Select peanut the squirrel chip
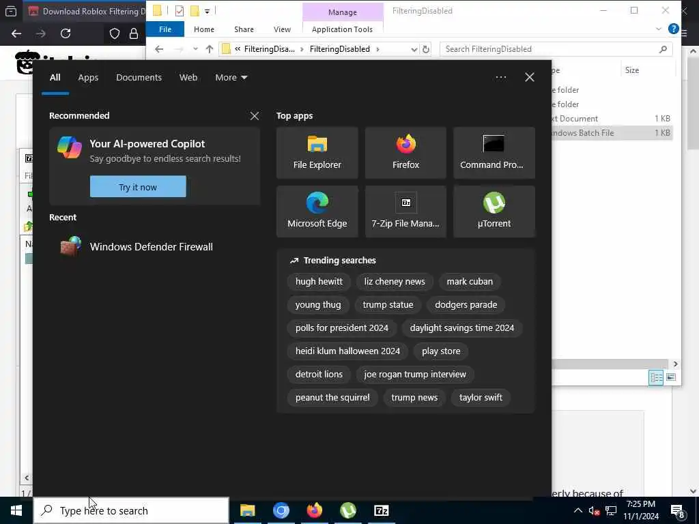Viewport: 699px width, 524px height. [x=332, y=398]
